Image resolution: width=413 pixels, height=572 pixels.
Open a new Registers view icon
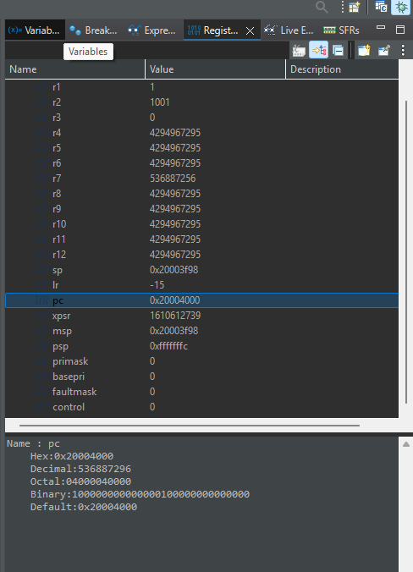pos(364,50)
